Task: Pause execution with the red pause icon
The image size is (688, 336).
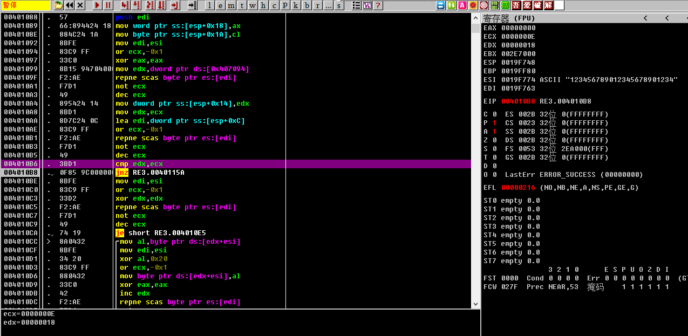Action: coord(108,5)
